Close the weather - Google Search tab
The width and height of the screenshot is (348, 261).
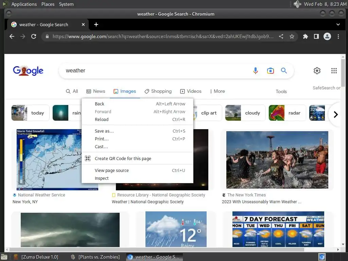83,24
